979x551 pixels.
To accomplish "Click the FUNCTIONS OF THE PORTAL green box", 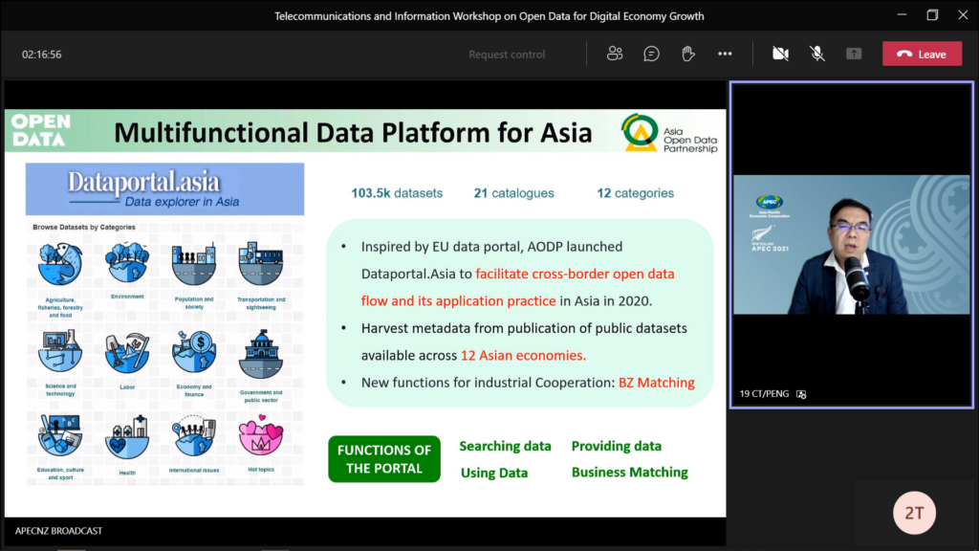I will coord(384,459).
